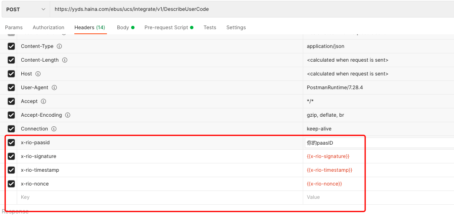Image resolution: width=454 pixels, height=223 pixels.
Task: Click the x-rio-timestamp key name
Action: (40, 170)
